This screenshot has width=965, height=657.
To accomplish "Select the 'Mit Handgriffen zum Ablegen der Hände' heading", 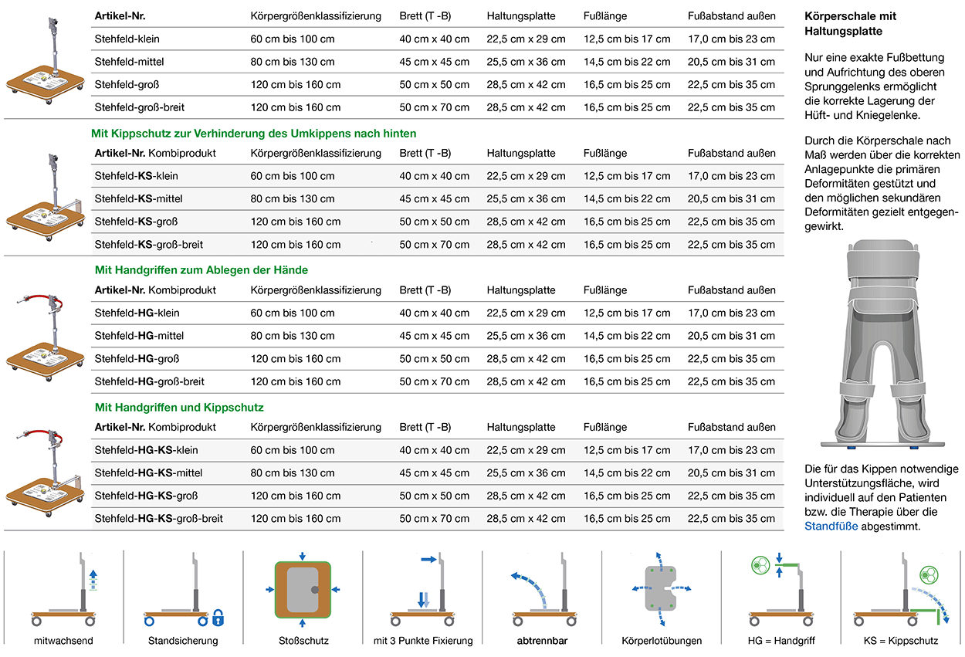I will click(201, 270).
